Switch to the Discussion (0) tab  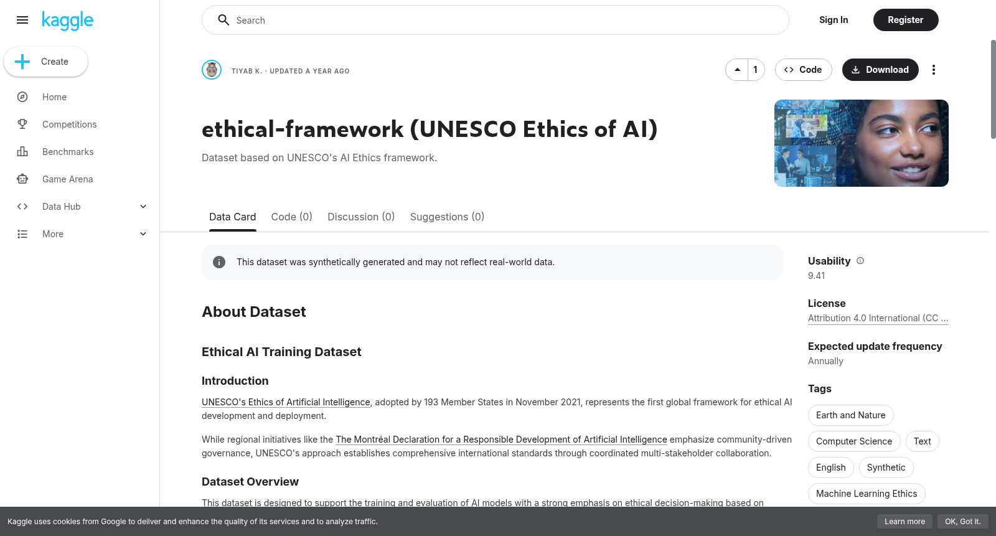pyautogui.click(x=361, y=217)
